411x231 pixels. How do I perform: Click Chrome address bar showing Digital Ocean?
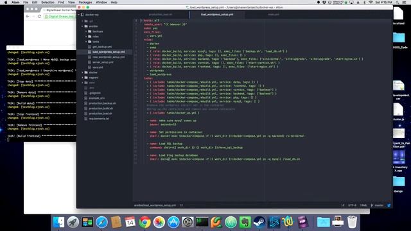[x=60, y=17]
